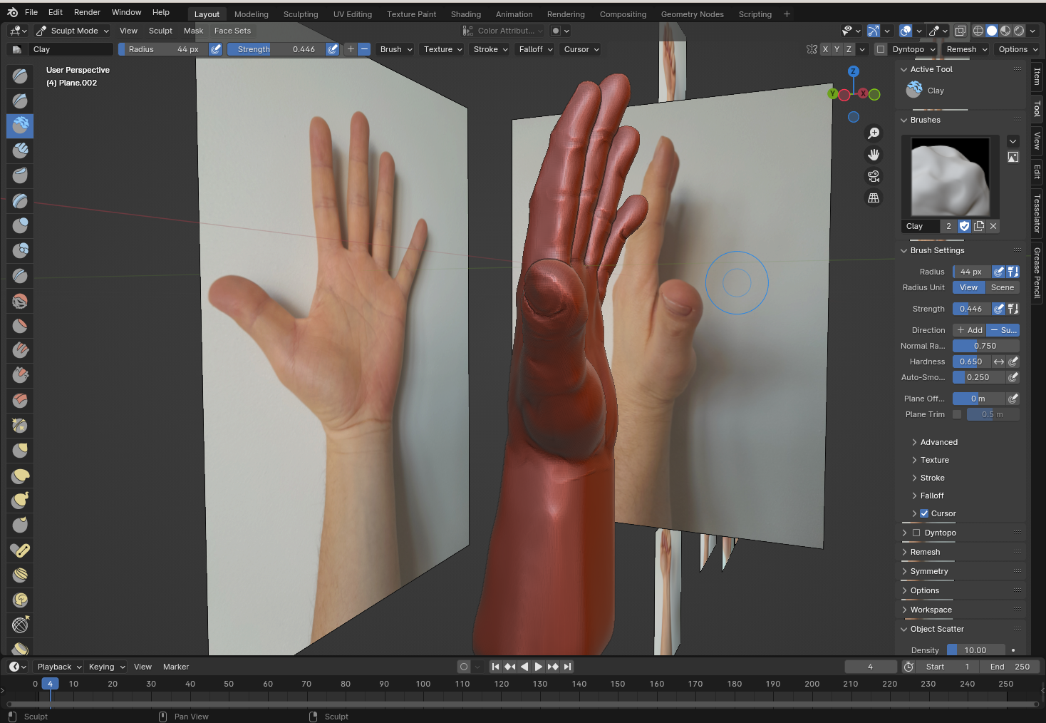Select the Grab brush tool
Viewport: 1046px width, 723px height.
(20, 451)
